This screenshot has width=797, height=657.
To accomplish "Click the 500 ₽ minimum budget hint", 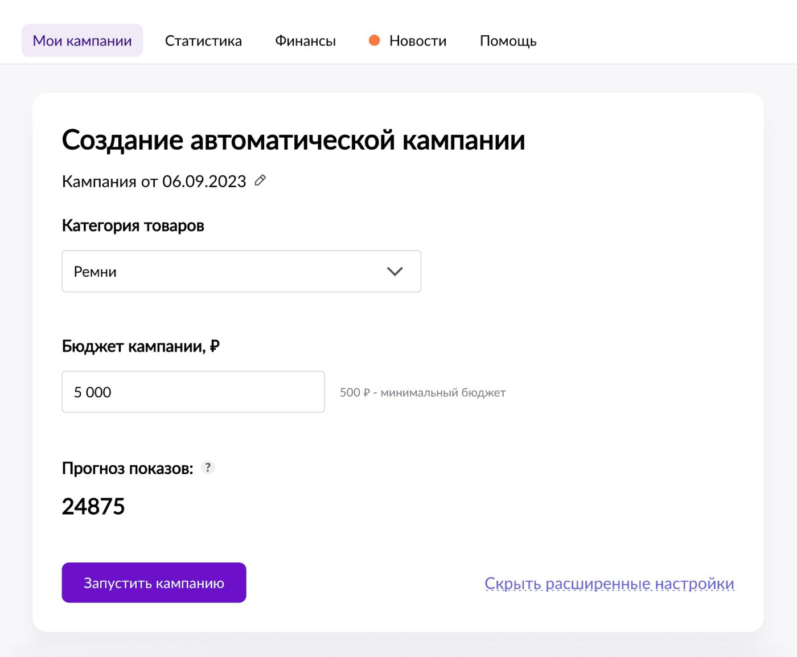I will point(422,392).
